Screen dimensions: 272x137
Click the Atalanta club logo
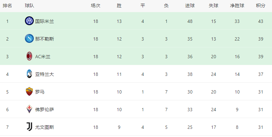(29, 74)
